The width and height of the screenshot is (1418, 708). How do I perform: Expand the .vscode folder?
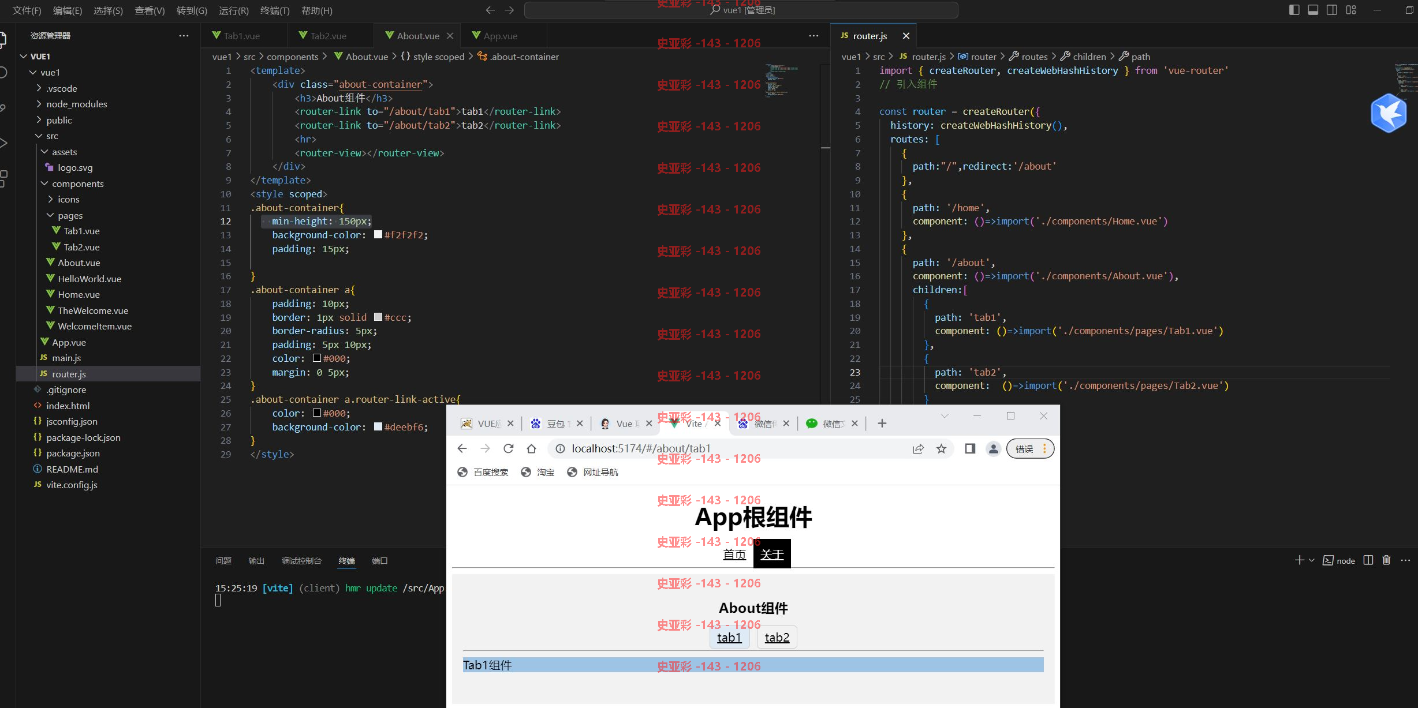[39, 88]
